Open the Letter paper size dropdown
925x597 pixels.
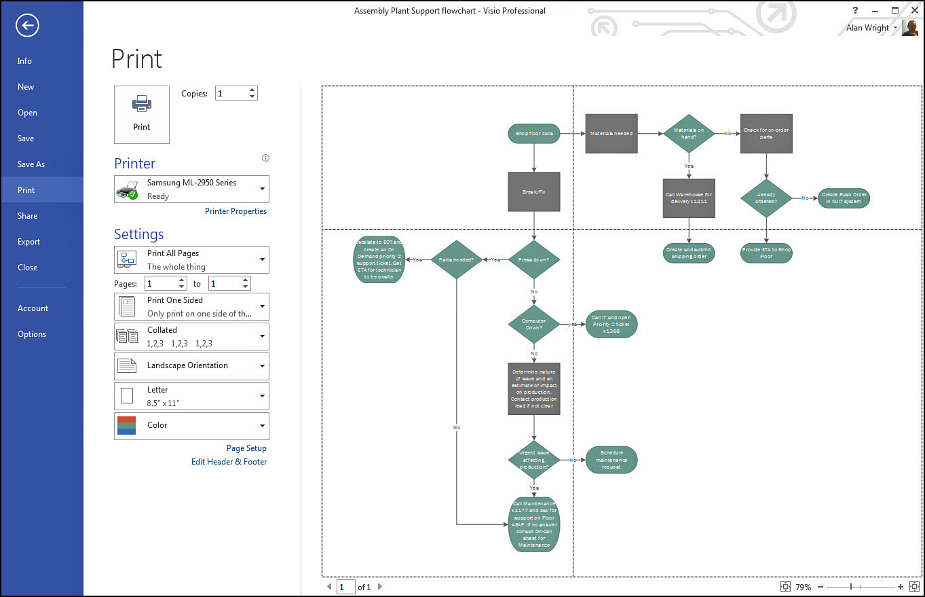pyautogui.click(x=191, y=396)
